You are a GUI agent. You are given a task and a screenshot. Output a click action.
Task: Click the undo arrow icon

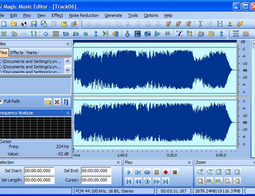(14, 34)
